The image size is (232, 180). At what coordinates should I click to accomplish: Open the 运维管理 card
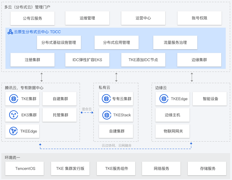click(x=87, y=18)
